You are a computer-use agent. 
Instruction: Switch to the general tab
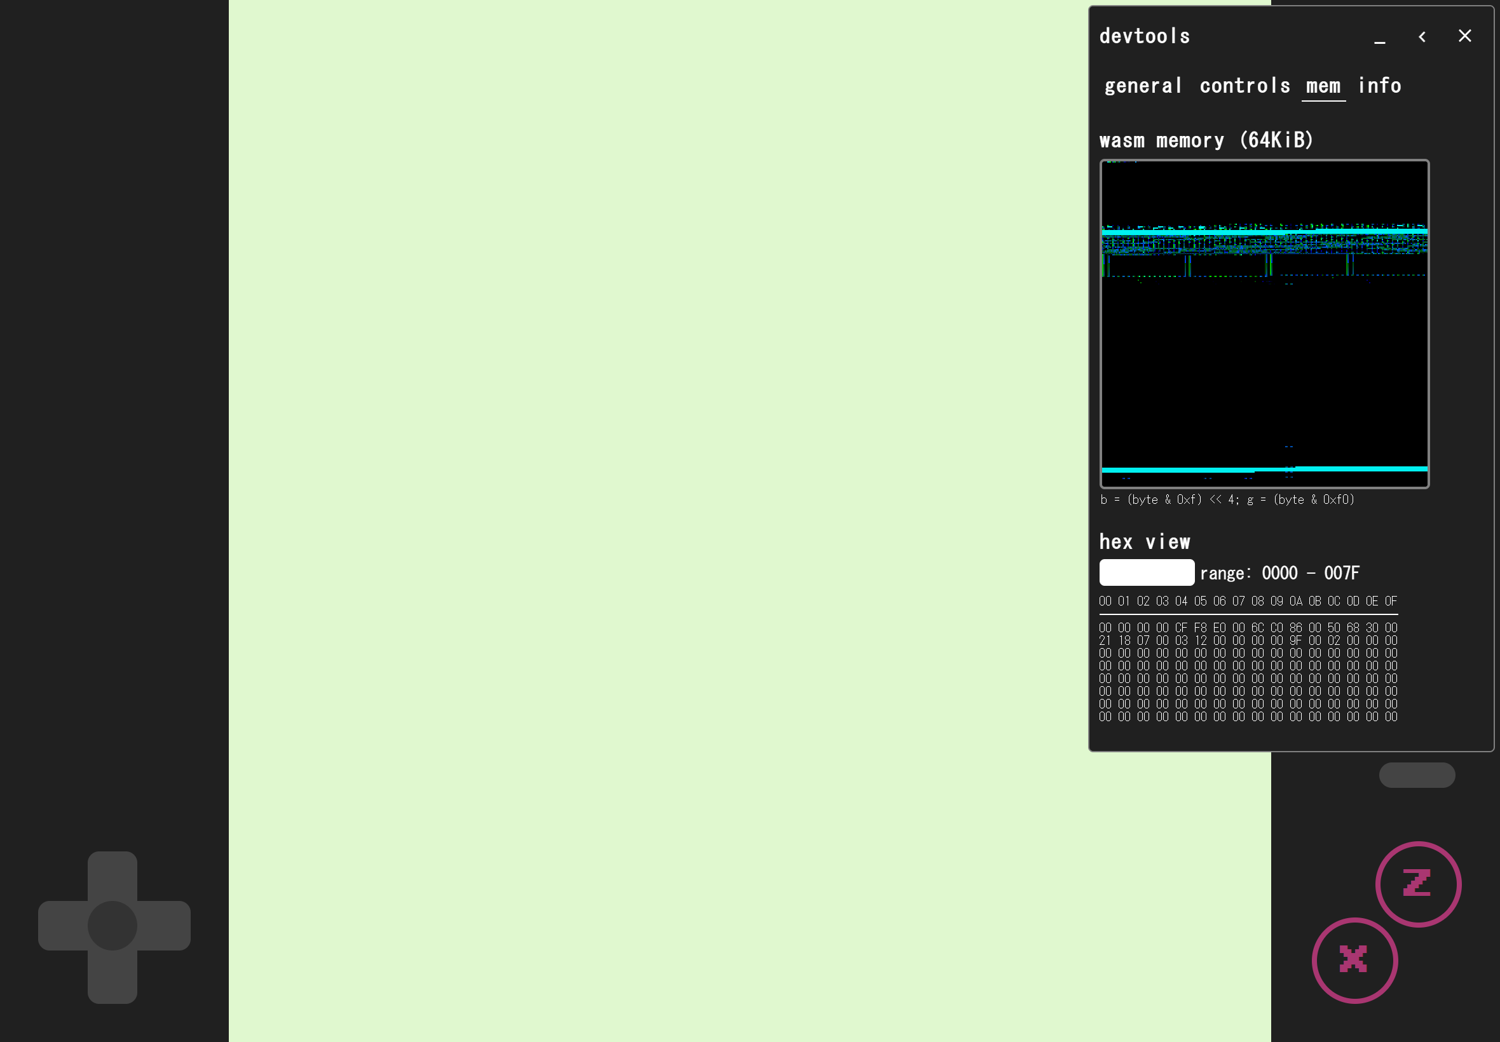pyautogui.click(x=1143, y=86)
